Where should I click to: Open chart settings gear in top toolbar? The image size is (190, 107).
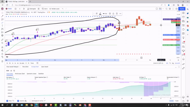(170, 9)
